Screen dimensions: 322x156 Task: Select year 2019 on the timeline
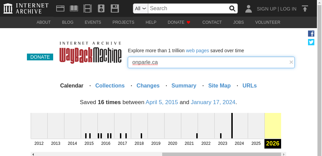click(x=156, y=143)
